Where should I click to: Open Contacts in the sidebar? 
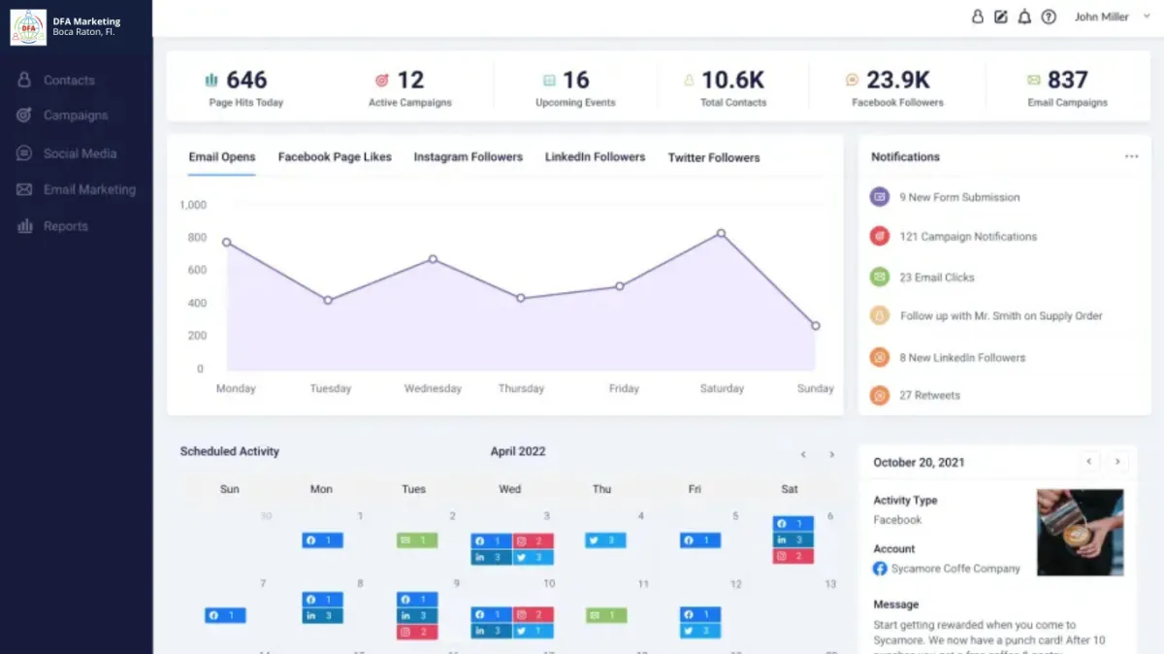point(56,81)
